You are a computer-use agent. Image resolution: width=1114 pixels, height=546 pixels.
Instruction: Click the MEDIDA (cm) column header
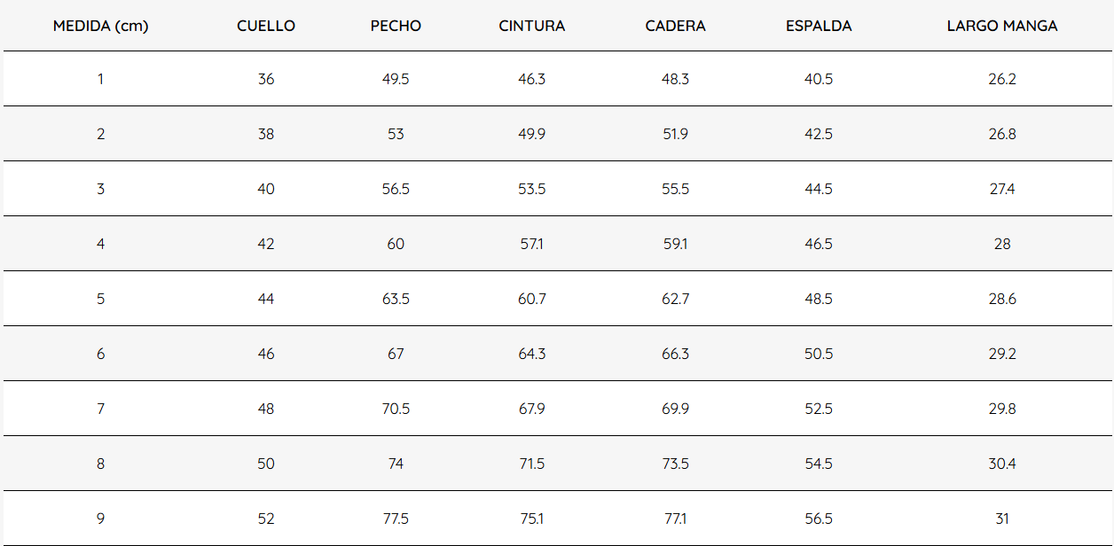100,26
